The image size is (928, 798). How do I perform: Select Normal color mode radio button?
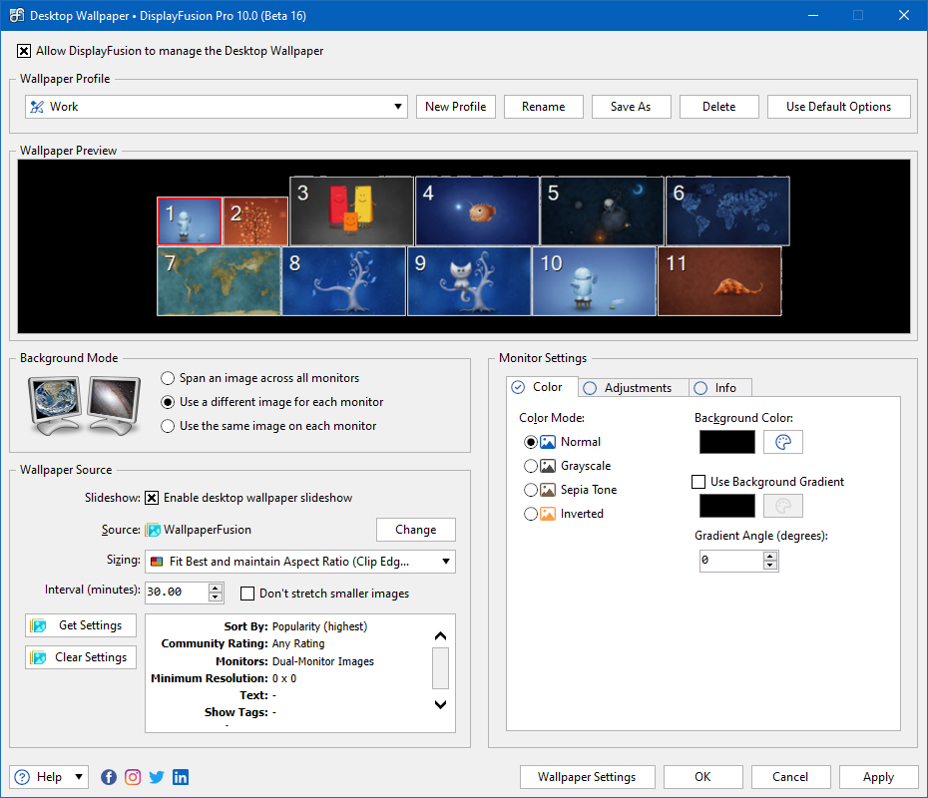coord(531,442)
